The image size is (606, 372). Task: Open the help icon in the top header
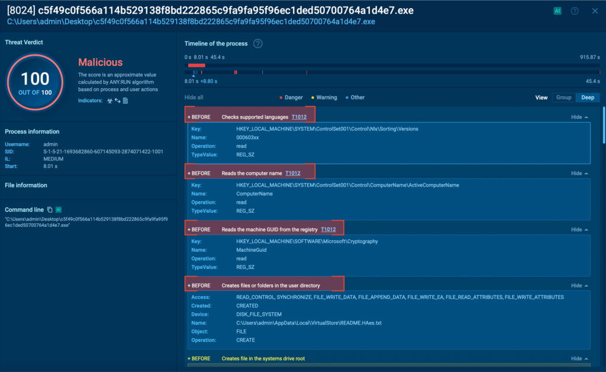[575, 11]
